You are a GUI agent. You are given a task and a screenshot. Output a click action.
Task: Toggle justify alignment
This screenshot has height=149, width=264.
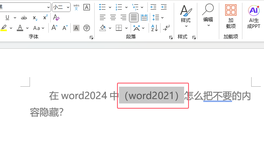click(134, 18)
